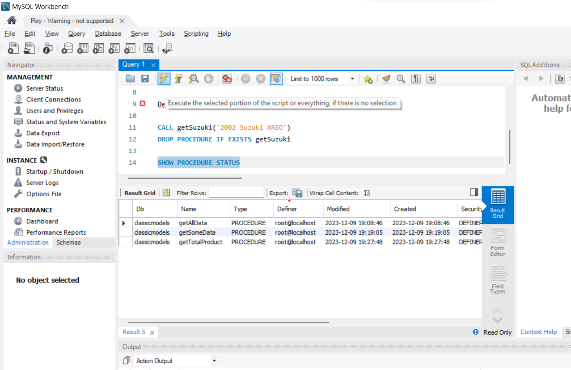Execute the query with the lightning icon

point(164,79)
